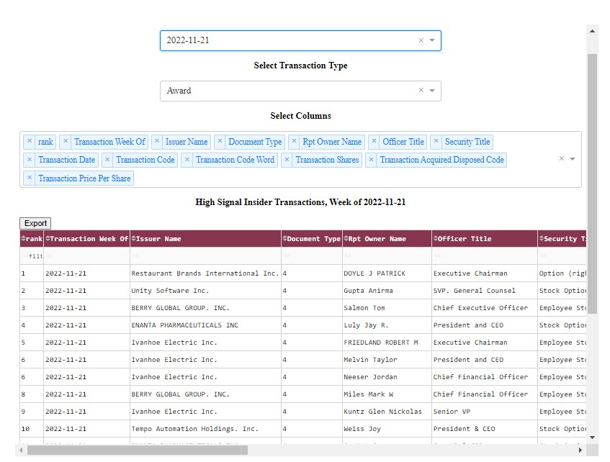Clear the selected week 2022-11-21
Viewport: 610px width, 462px height.
(x=421, y=40)
